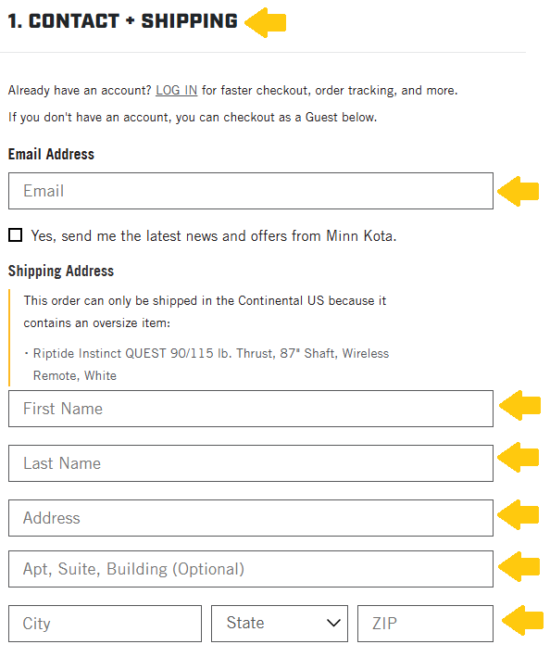This screenshot has width=550, height=657.
Task: Select the Last Name field
Action: (251, 463)
